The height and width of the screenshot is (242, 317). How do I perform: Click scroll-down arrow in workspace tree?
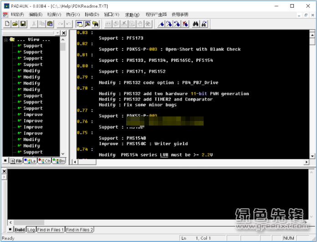pos(63,154)
